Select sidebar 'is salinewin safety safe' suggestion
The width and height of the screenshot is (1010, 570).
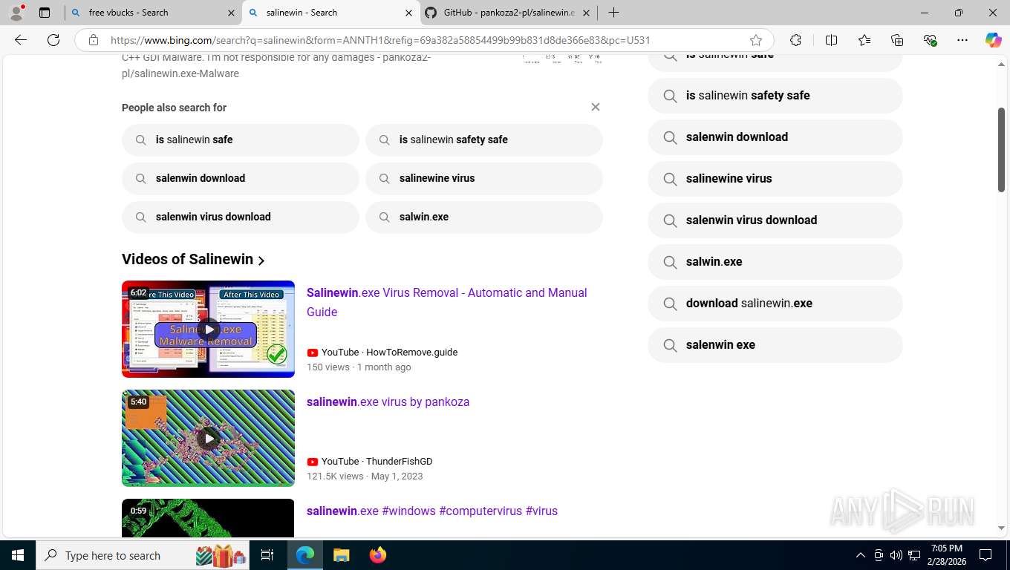click(x=775, y=95)
